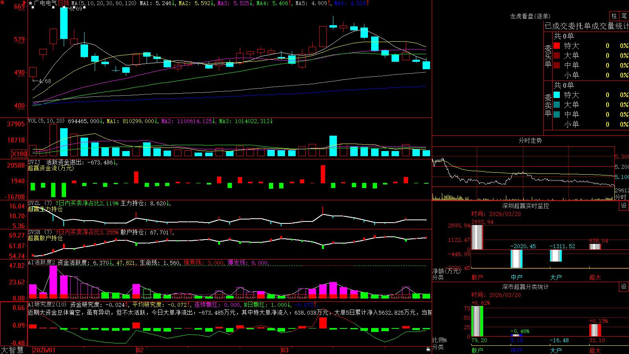This screenshot has height=354, width=629.
Task: Select the teal 中单 sell order swatch
Action: (x=557, y=114)
